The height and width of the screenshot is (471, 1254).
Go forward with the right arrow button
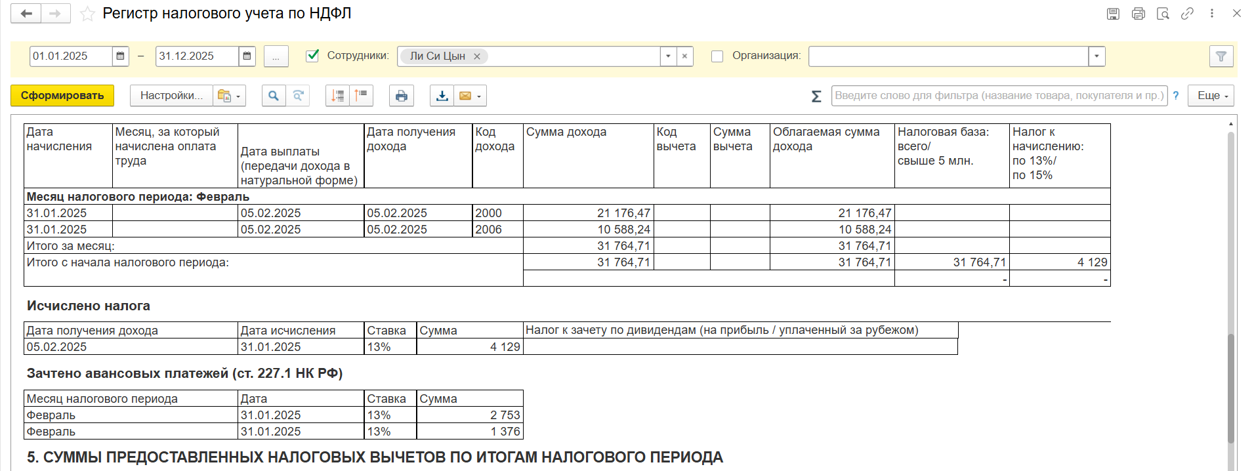point(56,13)
